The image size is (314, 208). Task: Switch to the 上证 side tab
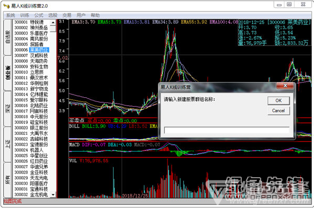pyautogui.click(x=8, y=144)
